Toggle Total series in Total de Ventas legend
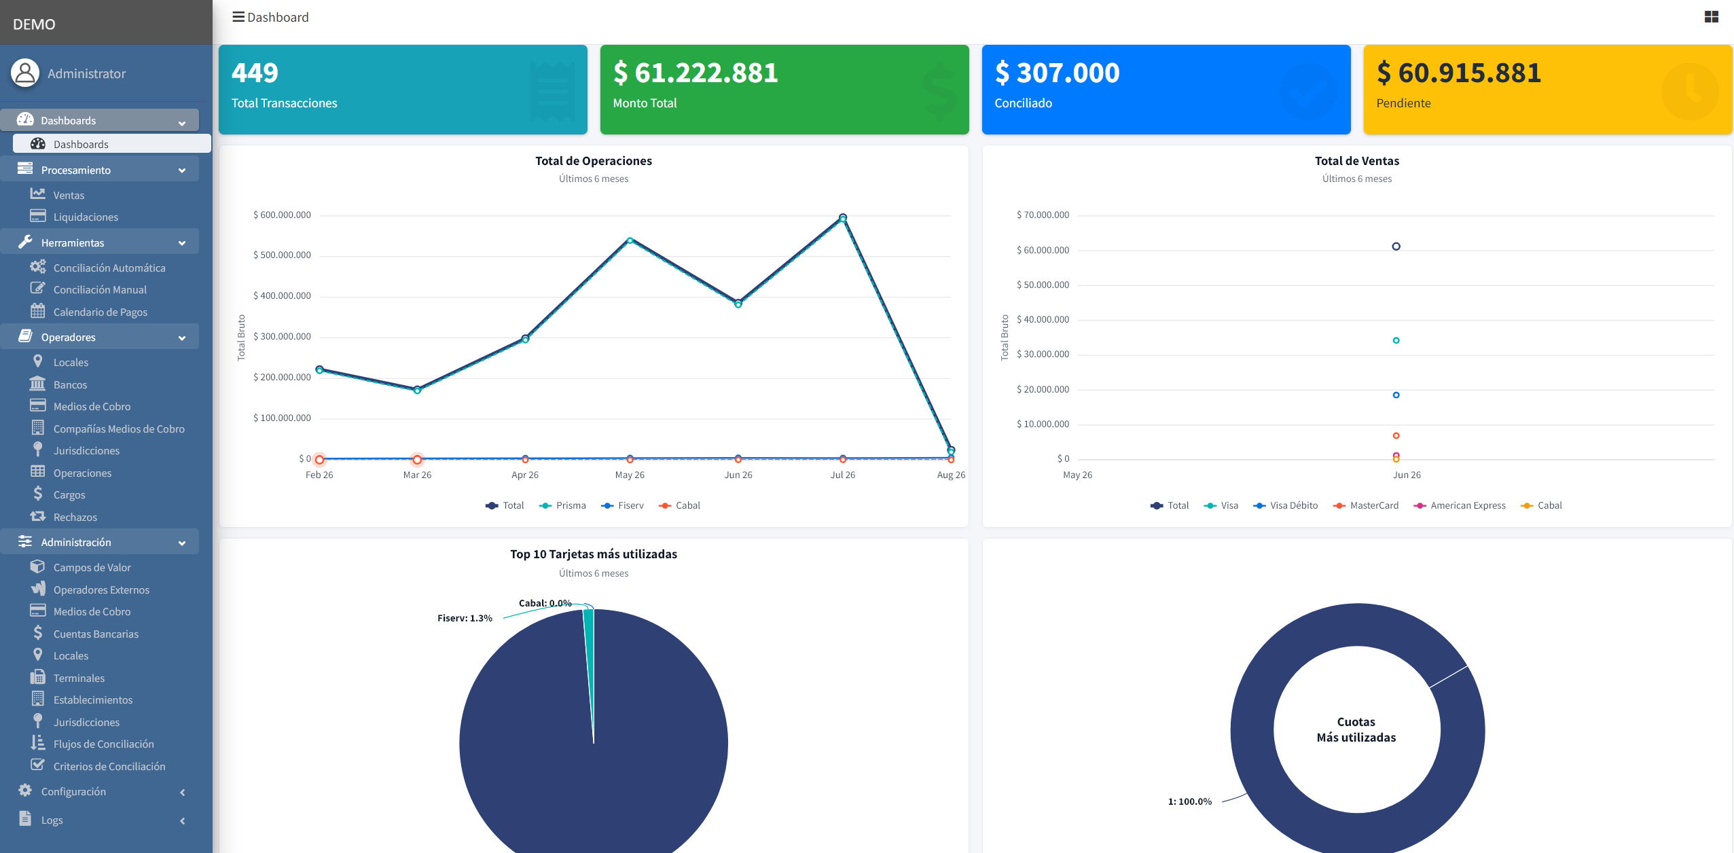1734x853 pixels. click(1170, 505)
